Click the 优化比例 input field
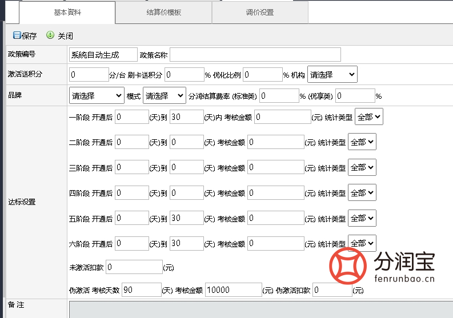Screen dimensions: 453x318 (263, 75)
